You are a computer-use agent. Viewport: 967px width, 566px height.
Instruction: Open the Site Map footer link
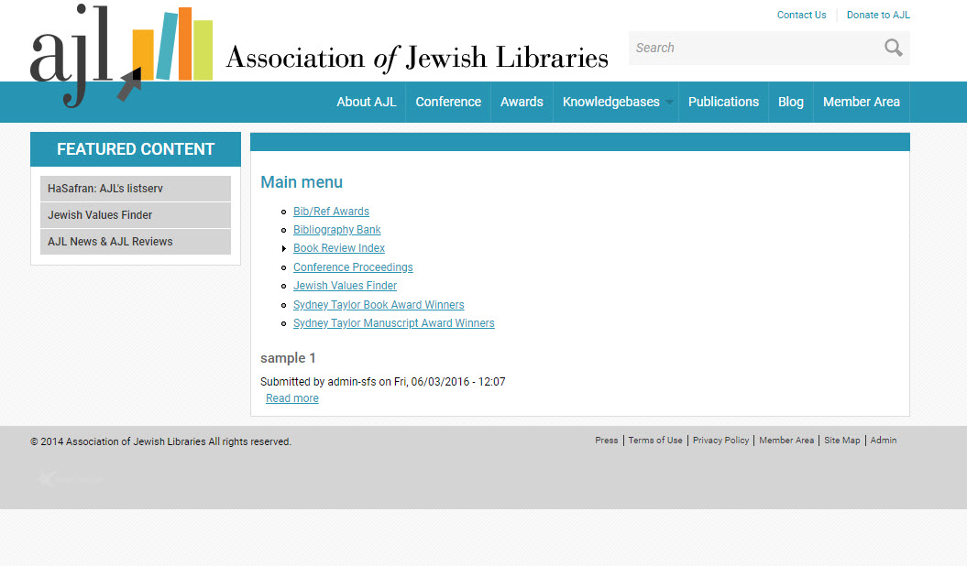point(841,441)
